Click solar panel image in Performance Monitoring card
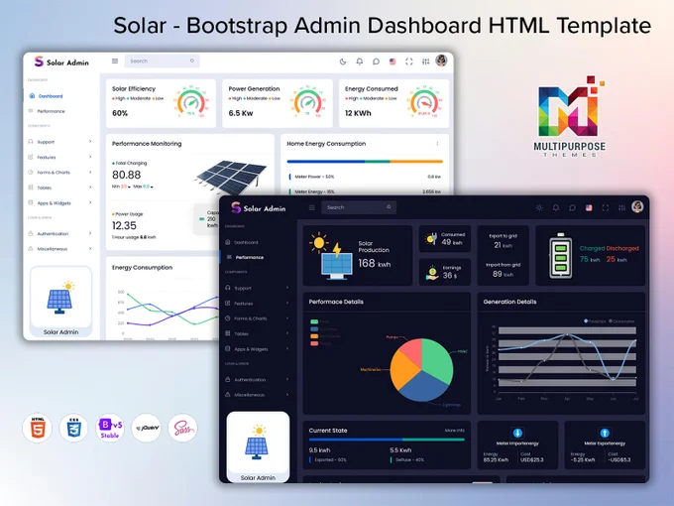674x506 pixels. point(231,176)
